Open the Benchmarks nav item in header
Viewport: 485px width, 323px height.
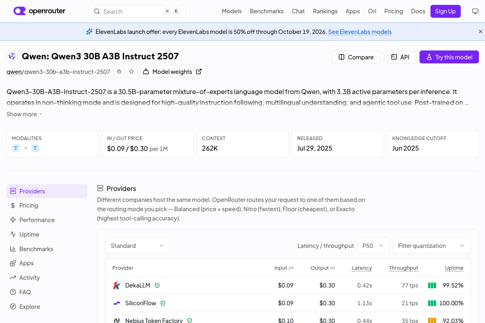[267, 11]
